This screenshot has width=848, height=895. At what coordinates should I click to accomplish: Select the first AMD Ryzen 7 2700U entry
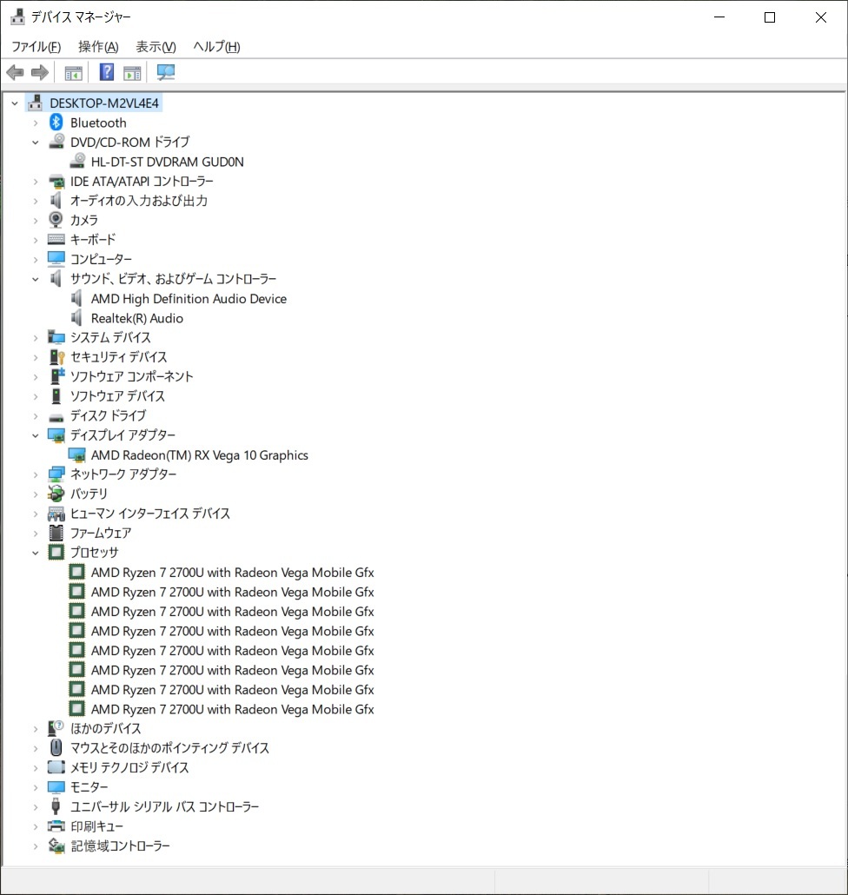tap(232, 572)
